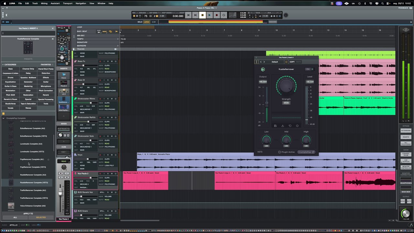The width and height of the screenshot is (414, 233).
Task: Go to the next preset arrow in plugin
Action: point(264,62)
